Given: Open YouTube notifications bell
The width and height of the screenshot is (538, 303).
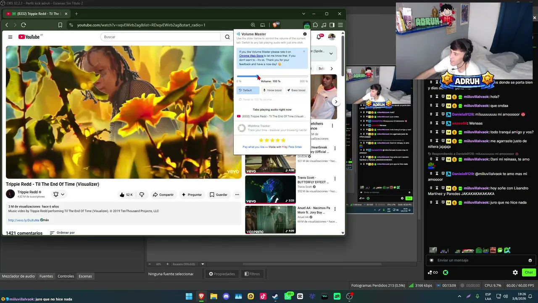Looking at the screenshot, I should click(319, 37).
